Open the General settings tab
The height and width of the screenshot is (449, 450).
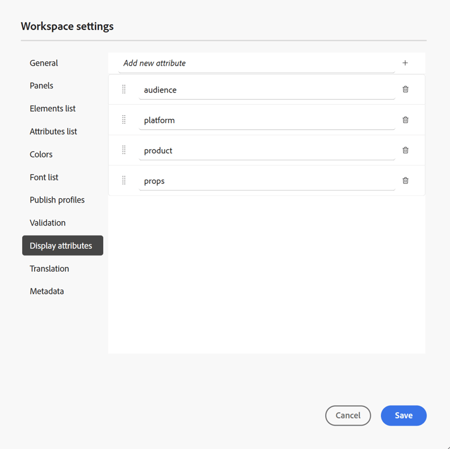pos(44,63)
